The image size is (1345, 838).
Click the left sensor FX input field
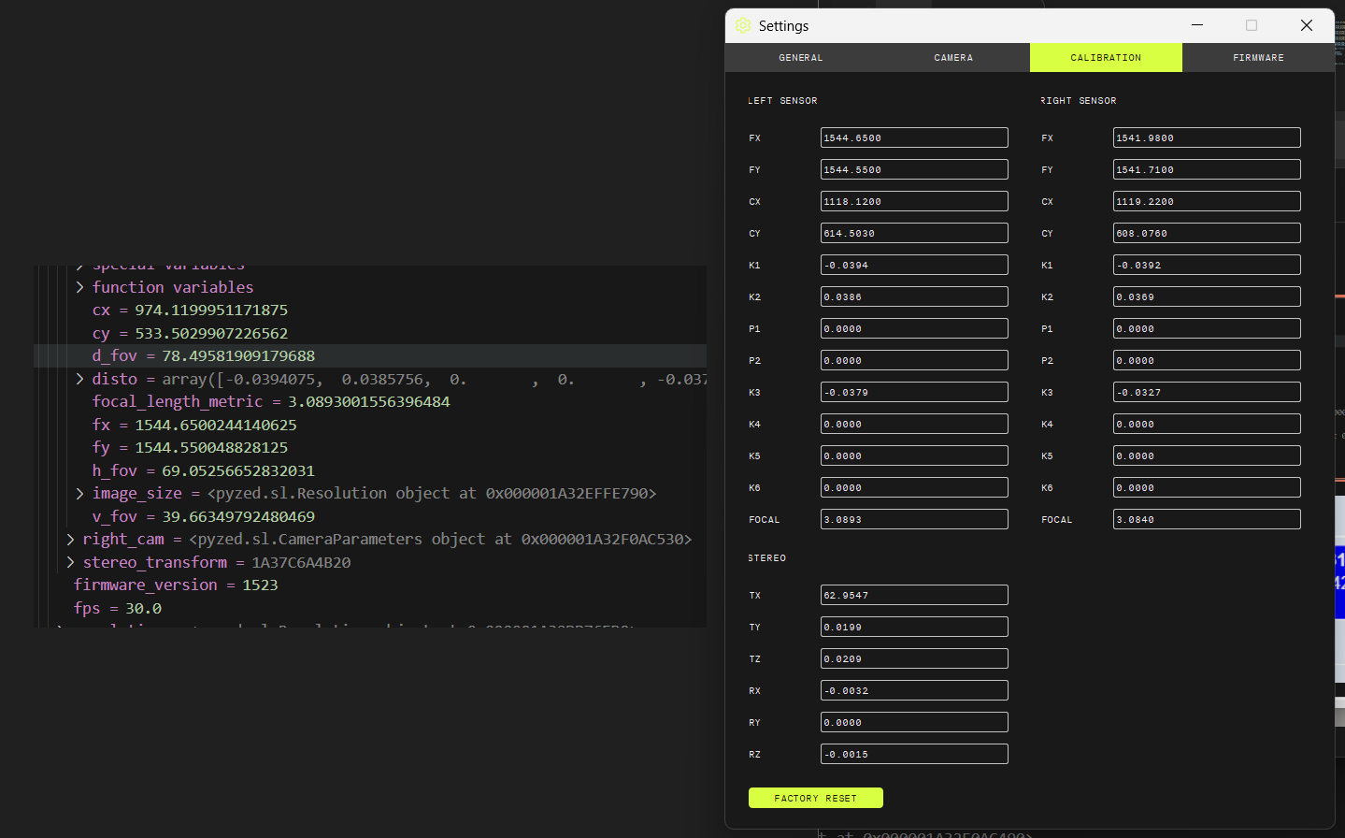pyautogui.click(x=913, y=138)
